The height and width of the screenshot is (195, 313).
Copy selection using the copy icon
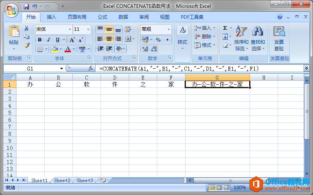pyautogui.click(x=26, y=37)
